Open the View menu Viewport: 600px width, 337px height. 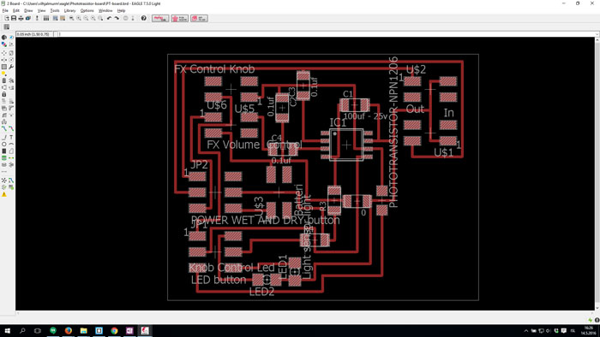tap(41, 10)
